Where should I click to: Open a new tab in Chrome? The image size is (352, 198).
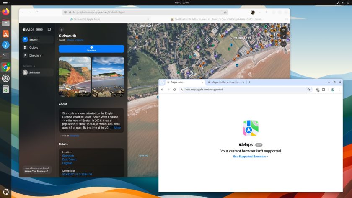(x=249, y=82)
